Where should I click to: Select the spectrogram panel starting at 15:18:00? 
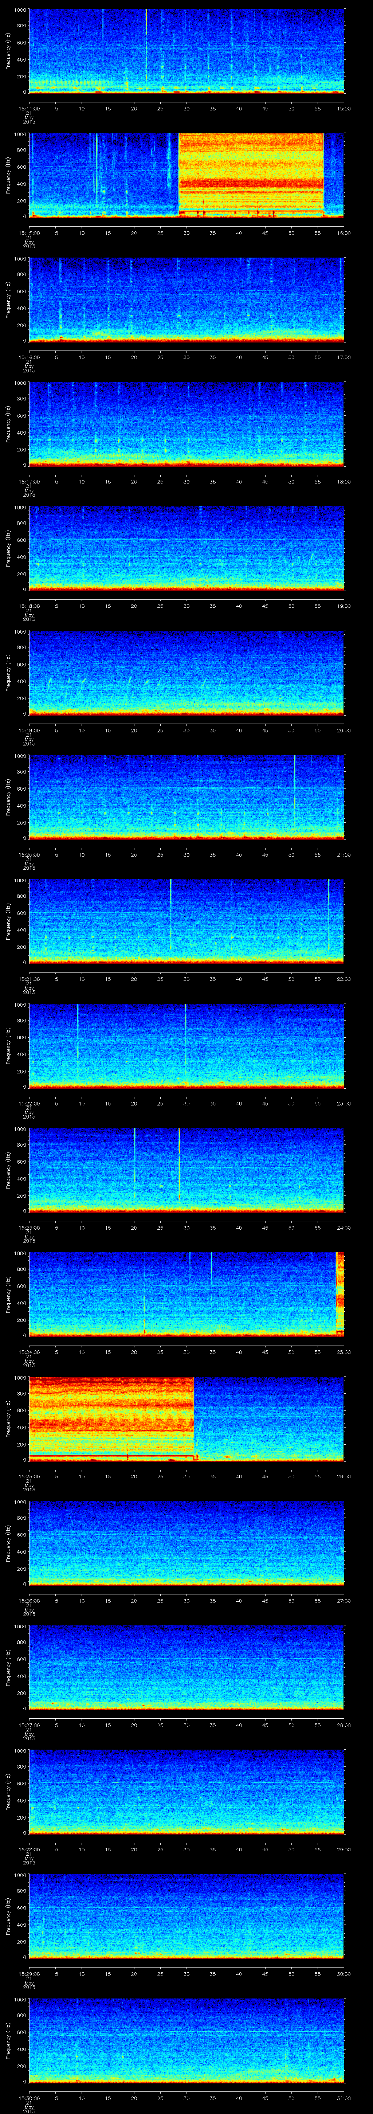click(x=186, y=548)
